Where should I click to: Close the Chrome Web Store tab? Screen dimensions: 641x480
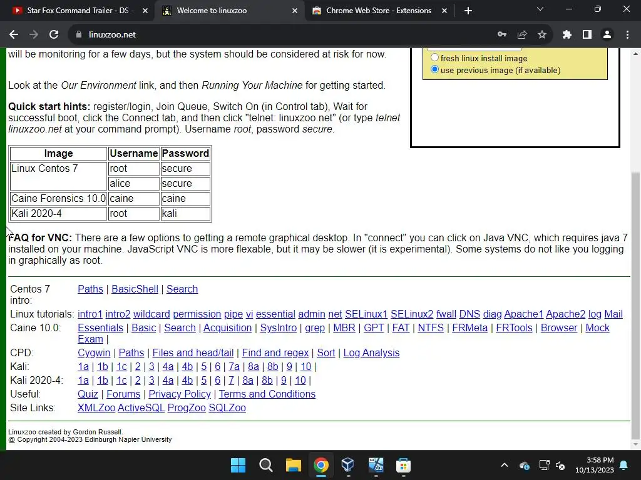444,11
